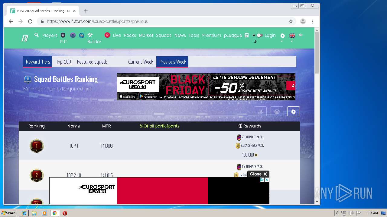This screenshot has height=217, width=387.
Task: Open Internet Explorer from taskbar
Action: (x=24, y=213)
